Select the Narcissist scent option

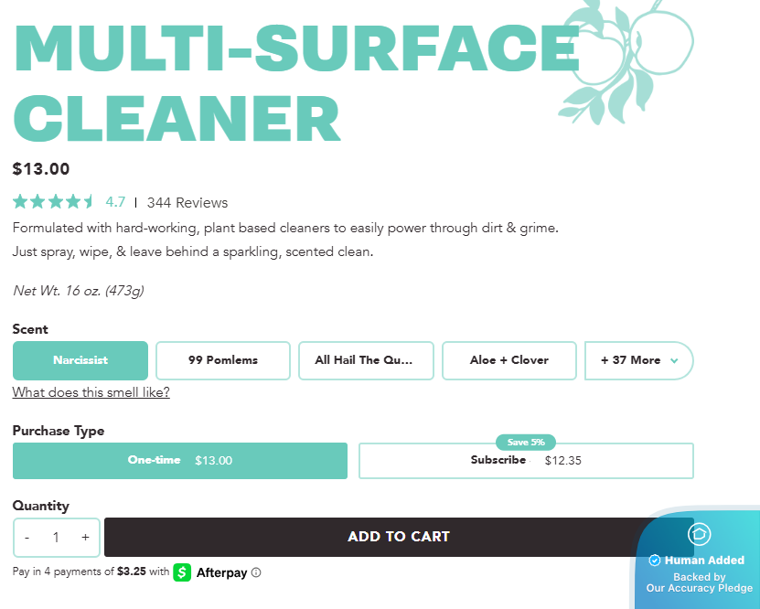point(80,360)
